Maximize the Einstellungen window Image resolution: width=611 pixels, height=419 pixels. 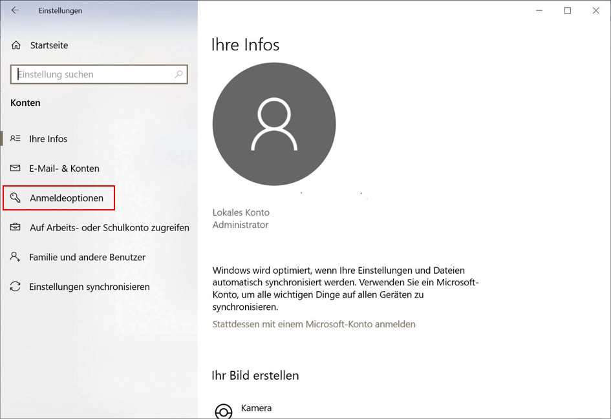pos(568,10)
